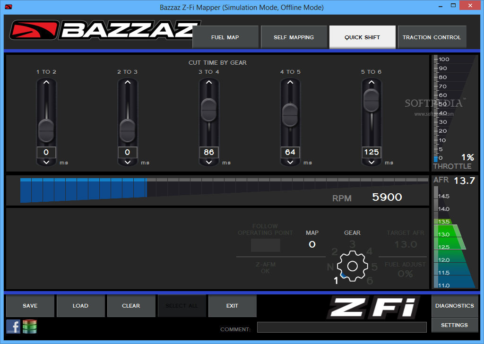Select the Quick Shift tab

[363, 37]
